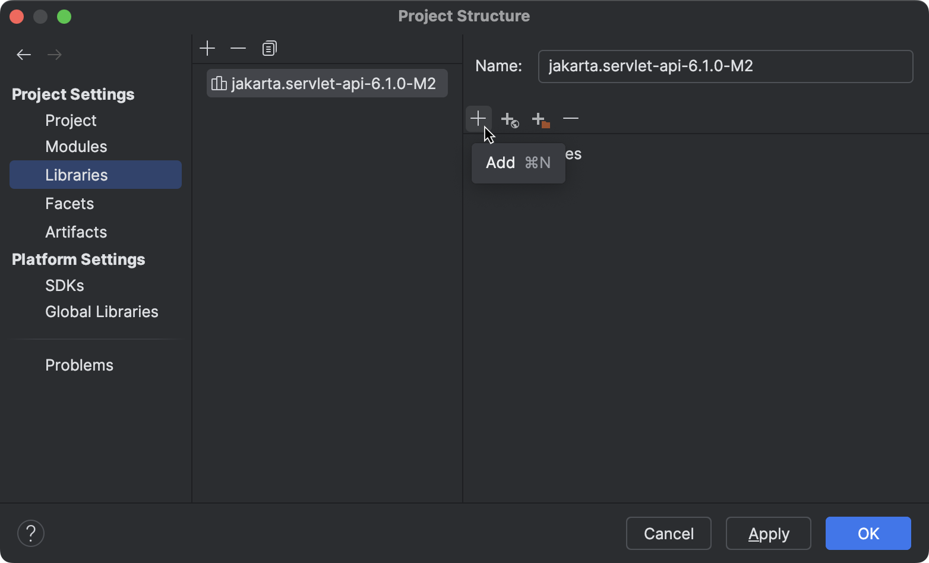Open help via the question mark icon
This screenshot has width=929, height=563.
(31, 533)
